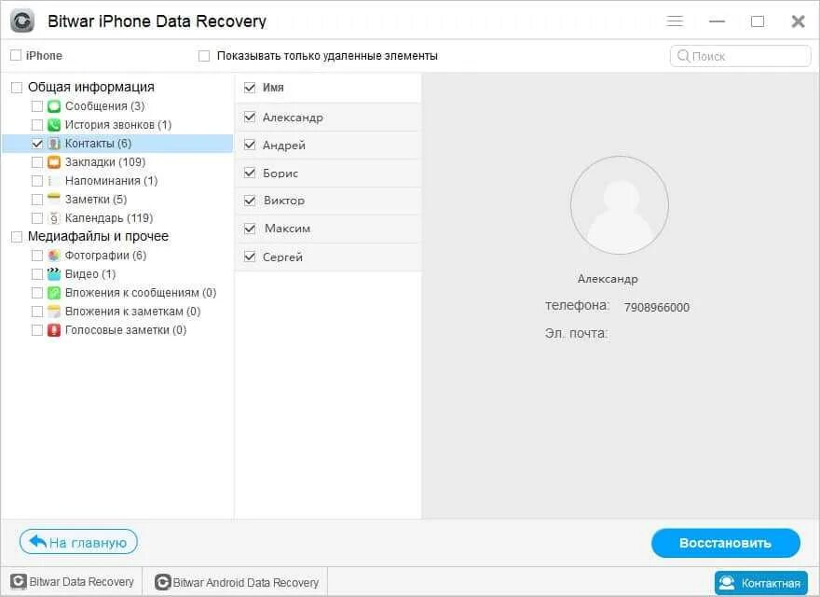
Task: Click the support agent icon on Контактная button
Action: [x=727, y=583]
